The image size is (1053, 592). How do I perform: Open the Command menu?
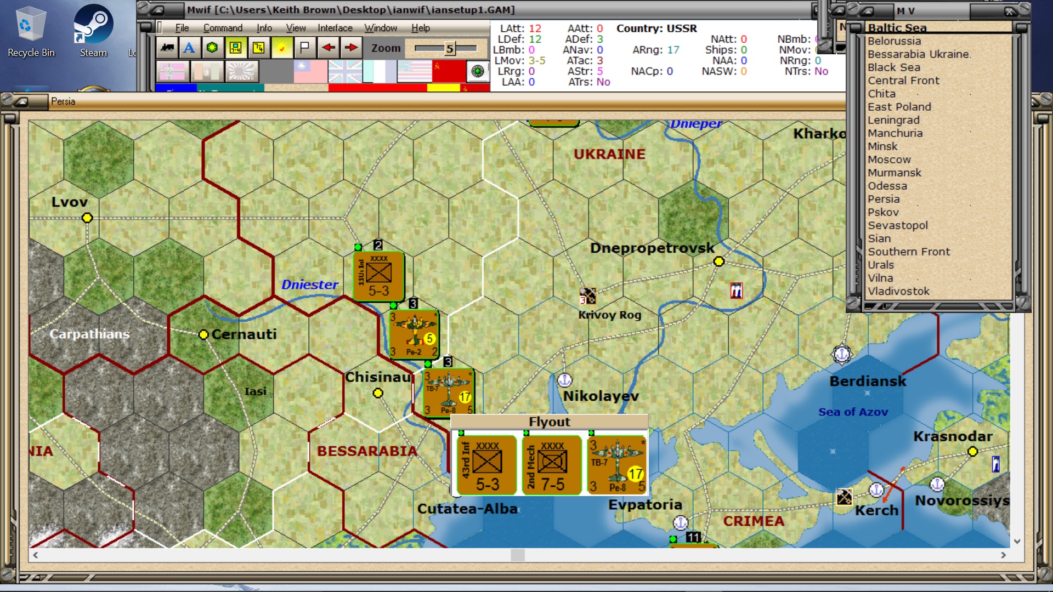(223, 28)
